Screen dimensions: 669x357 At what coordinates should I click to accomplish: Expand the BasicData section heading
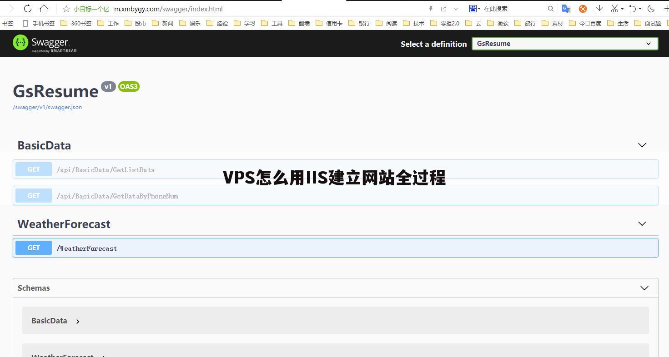point(44,145)
